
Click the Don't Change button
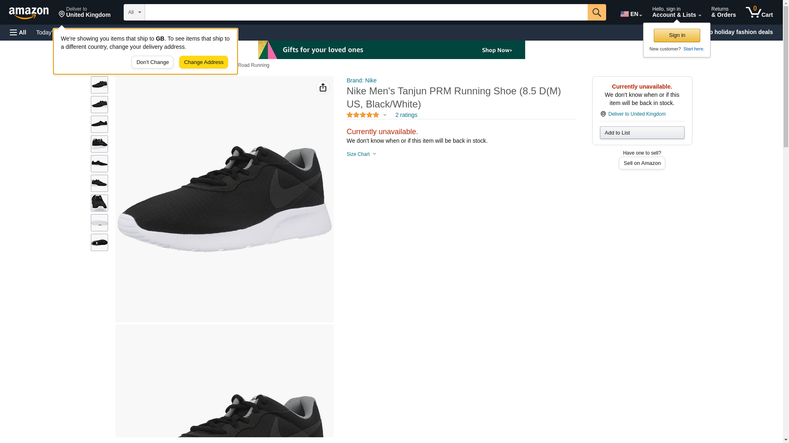(x=152, y=62)
